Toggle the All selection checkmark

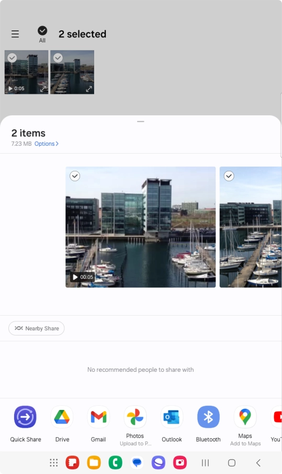(42, 30)
